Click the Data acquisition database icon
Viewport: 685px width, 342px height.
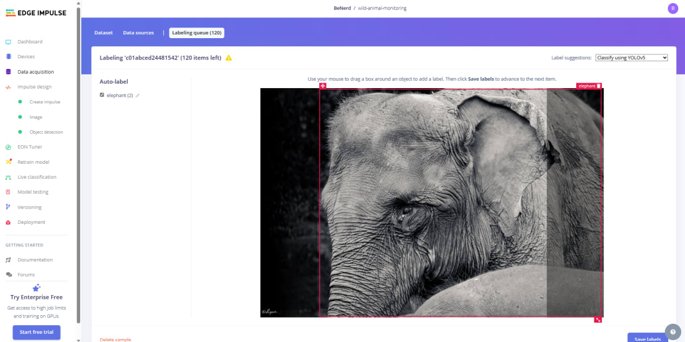8,72
